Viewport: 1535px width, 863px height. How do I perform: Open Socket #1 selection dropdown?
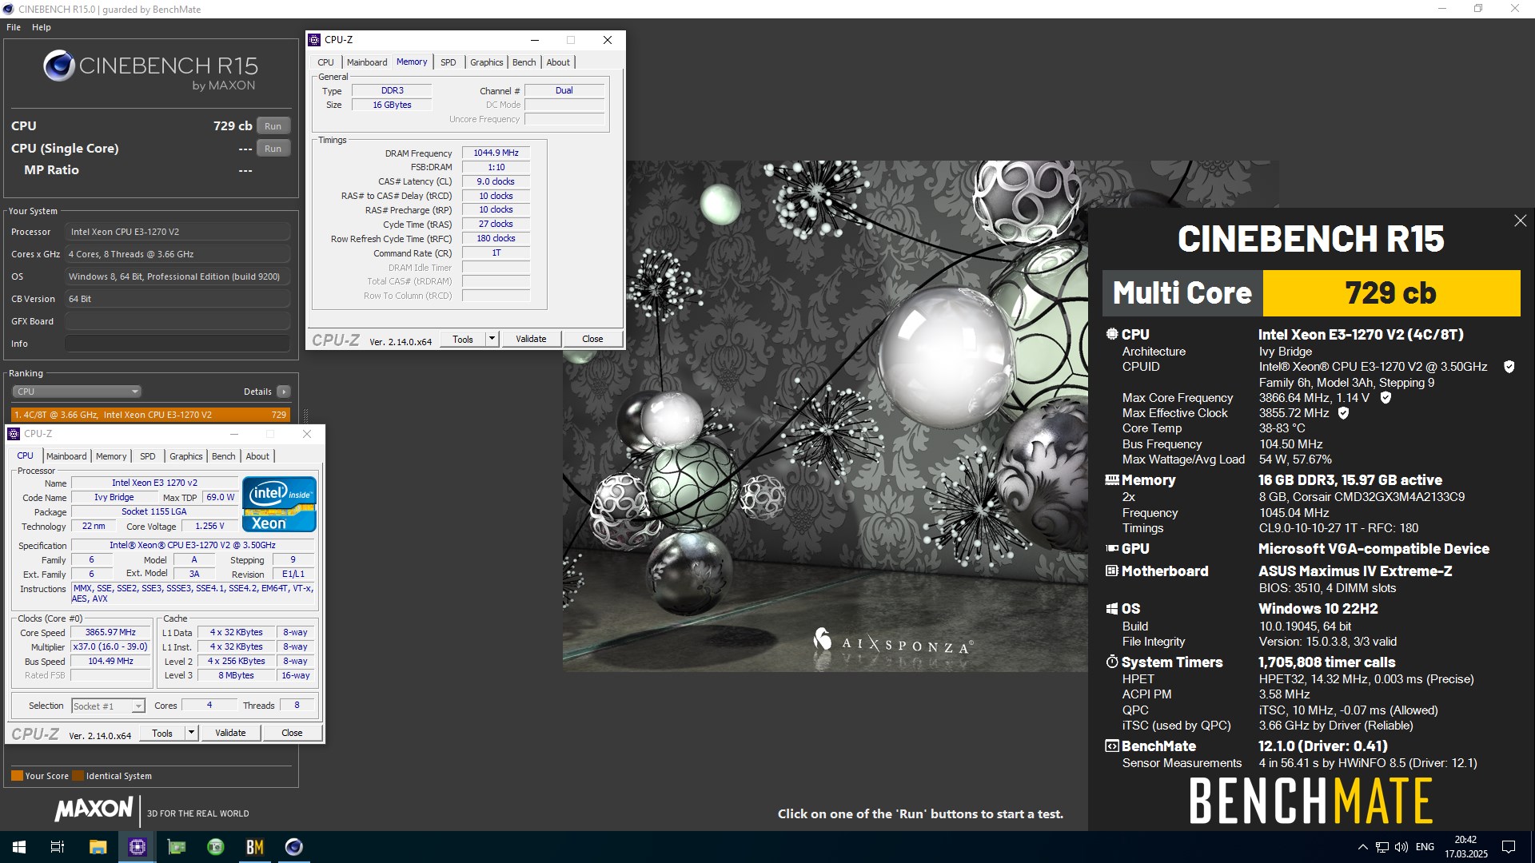(108, 706)
